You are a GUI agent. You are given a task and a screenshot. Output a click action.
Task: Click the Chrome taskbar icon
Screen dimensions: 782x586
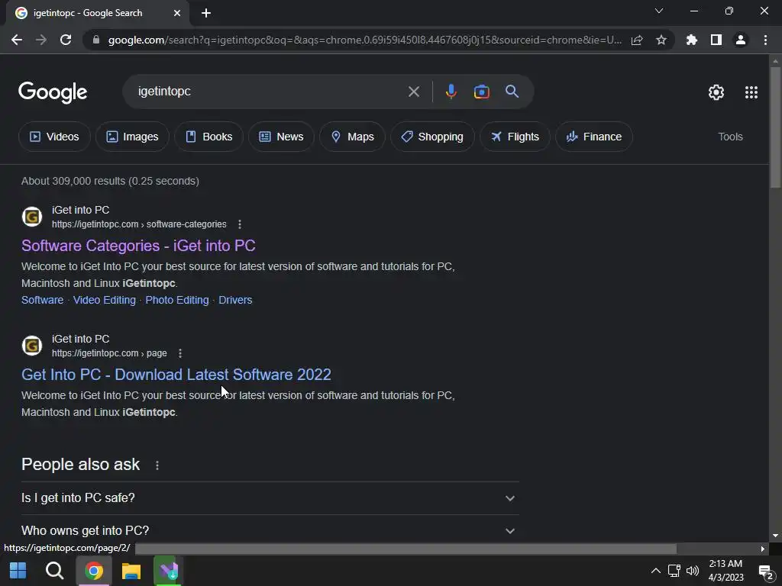click(94, 571)
